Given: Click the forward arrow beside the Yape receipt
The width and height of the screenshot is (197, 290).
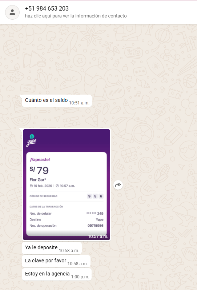Looking at the screenshot, I should (118, 185).
